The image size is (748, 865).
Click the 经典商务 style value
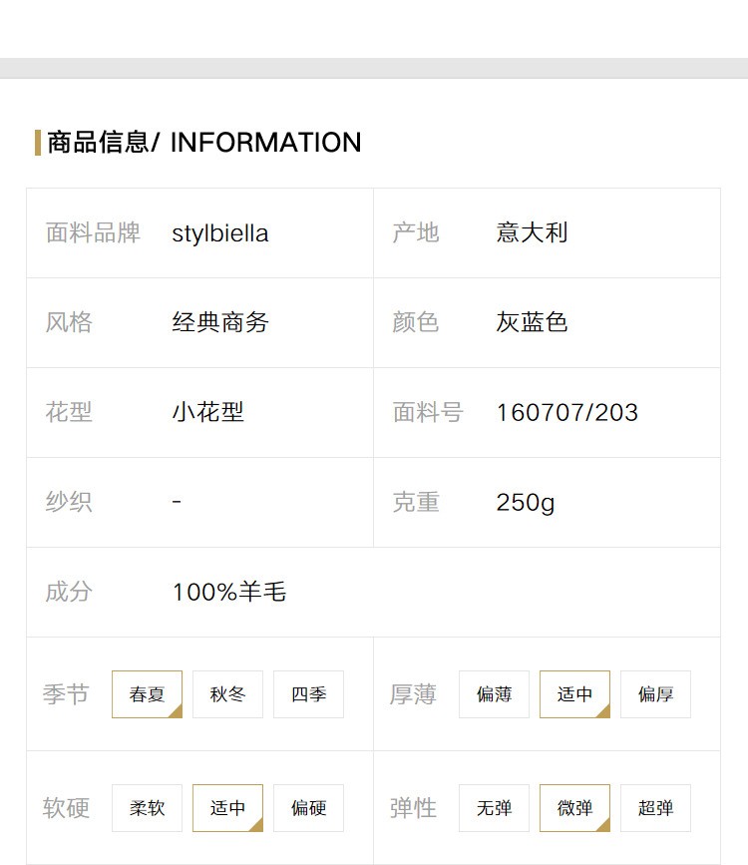coord(220,322)
